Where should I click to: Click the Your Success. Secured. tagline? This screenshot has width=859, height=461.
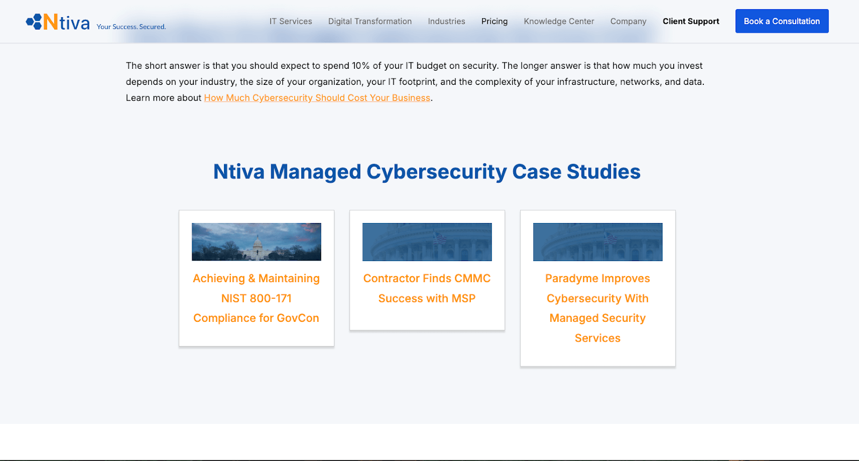[x=131, y=27]
